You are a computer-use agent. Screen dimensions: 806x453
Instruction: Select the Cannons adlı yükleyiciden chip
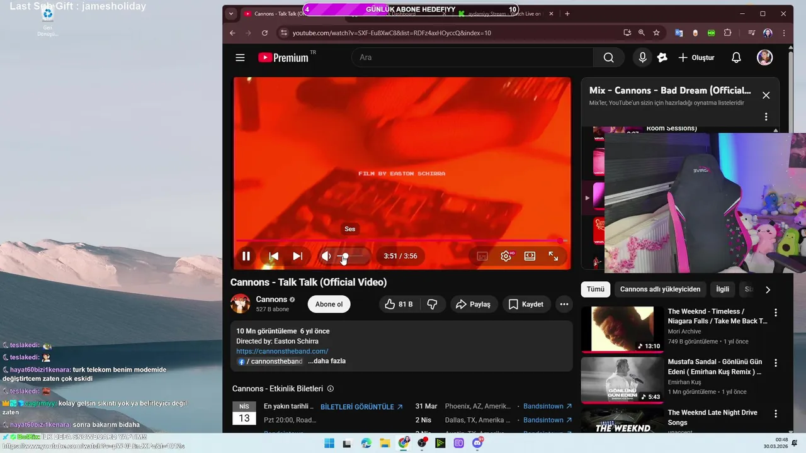660,289
